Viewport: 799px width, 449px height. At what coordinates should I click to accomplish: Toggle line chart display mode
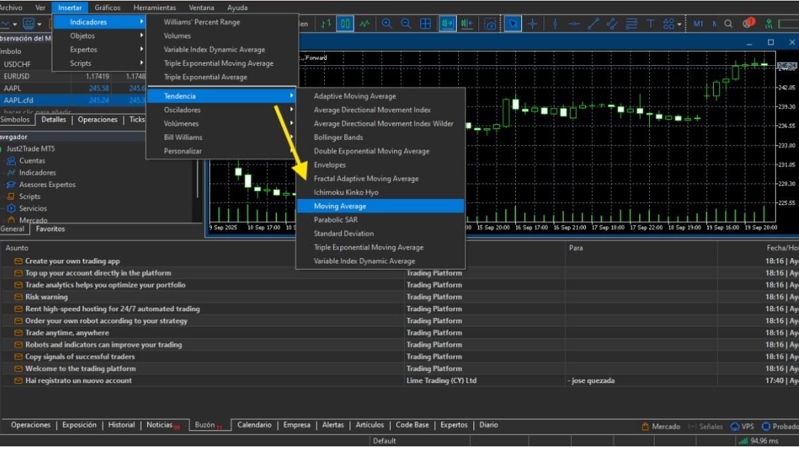click(364, 24)
